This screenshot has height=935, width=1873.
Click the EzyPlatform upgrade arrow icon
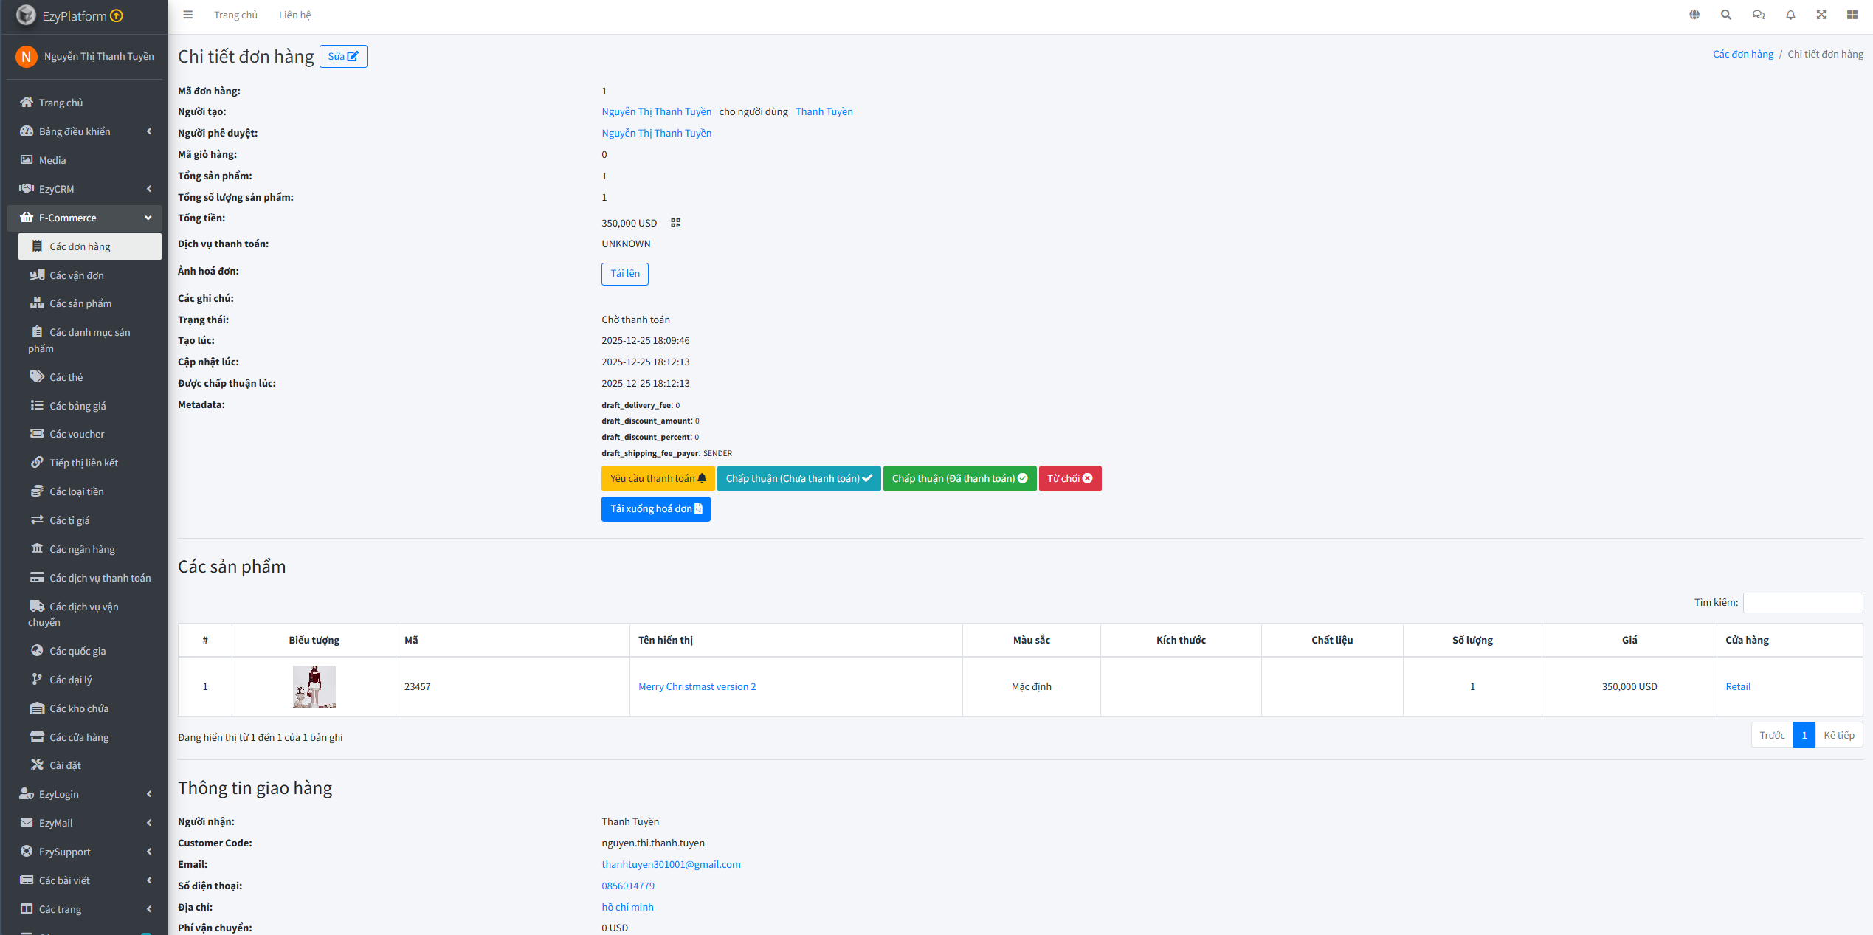point(117,15)
